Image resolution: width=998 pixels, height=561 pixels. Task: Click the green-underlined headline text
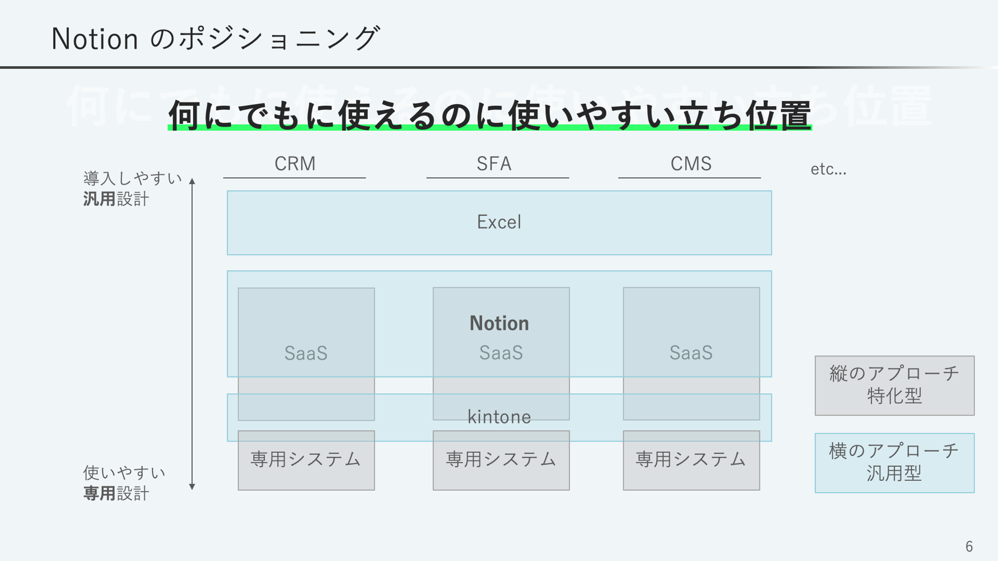[x=489, y=116]
